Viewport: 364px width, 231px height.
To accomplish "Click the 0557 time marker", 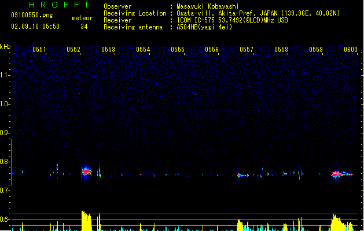I will pos(247,50).
